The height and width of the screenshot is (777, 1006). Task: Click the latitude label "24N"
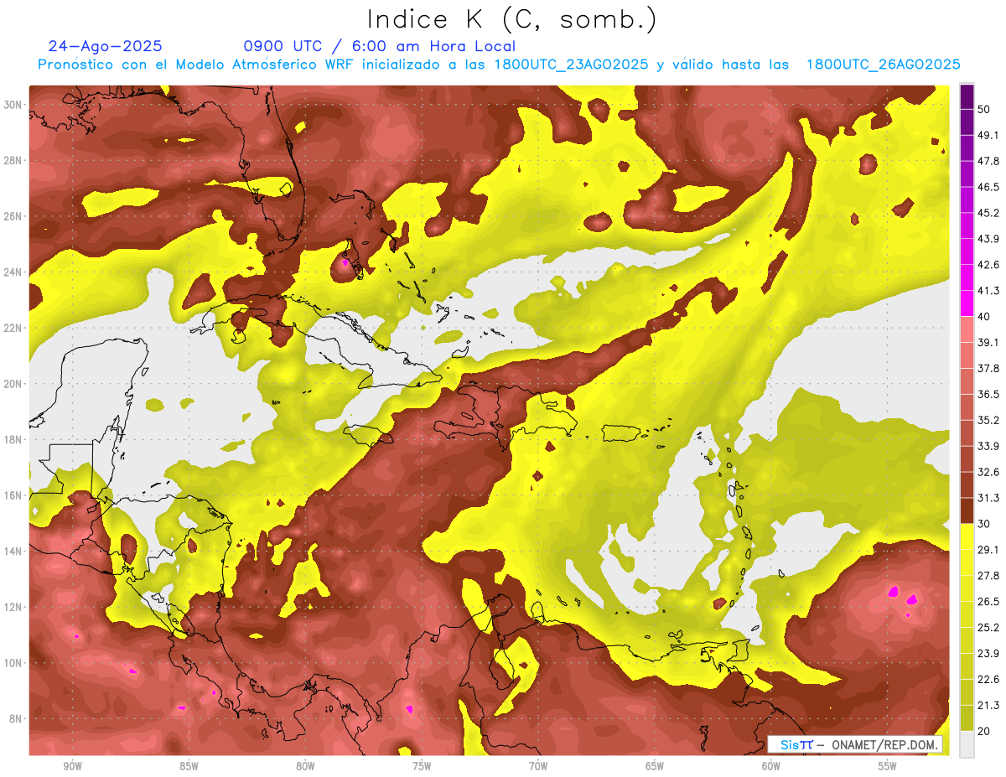14,272
